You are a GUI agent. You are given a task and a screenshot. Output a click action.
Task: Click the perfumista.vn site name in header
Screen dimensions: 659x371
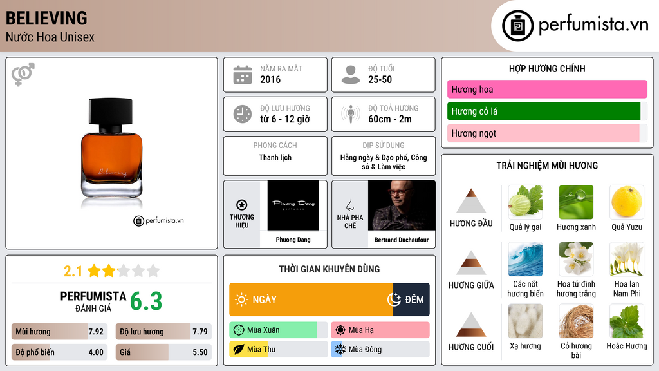pos(593,25)
